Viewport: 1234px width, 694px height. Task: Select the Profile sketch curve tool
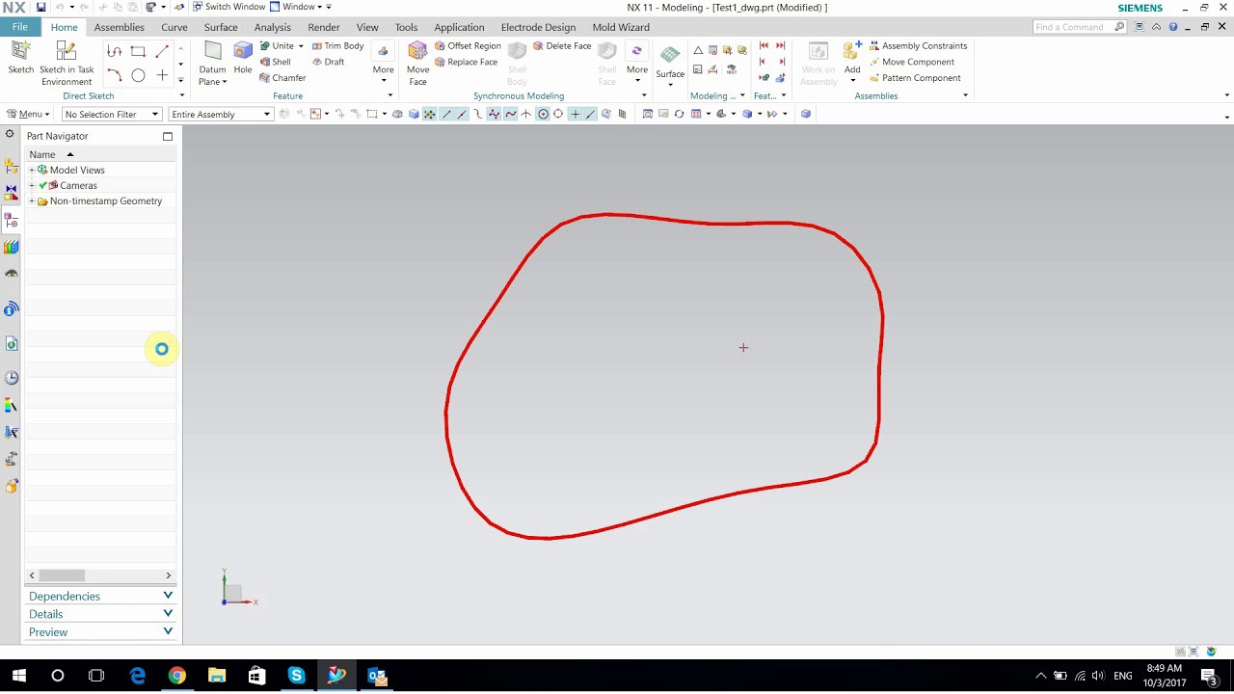click(115, 51)
